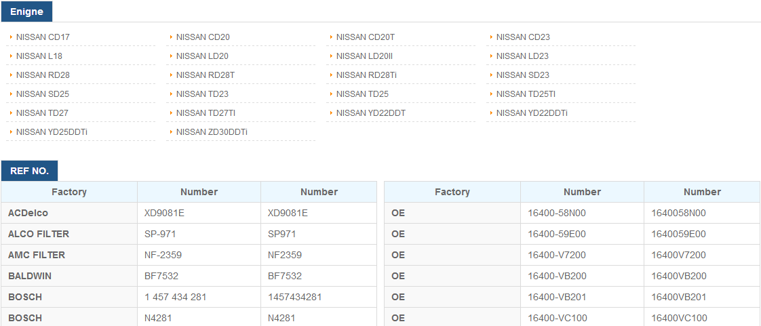
Task: View the NISSAN TD27TI engine
Action: [x=206, y=113]
